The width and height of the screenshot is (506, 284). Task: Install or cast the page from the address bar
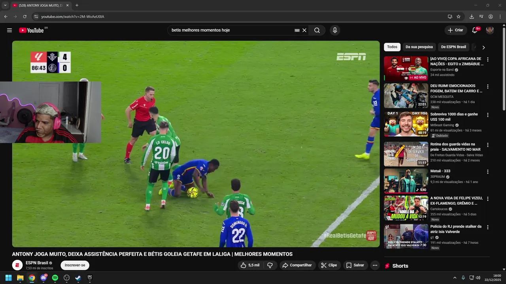tap(450, 17)
